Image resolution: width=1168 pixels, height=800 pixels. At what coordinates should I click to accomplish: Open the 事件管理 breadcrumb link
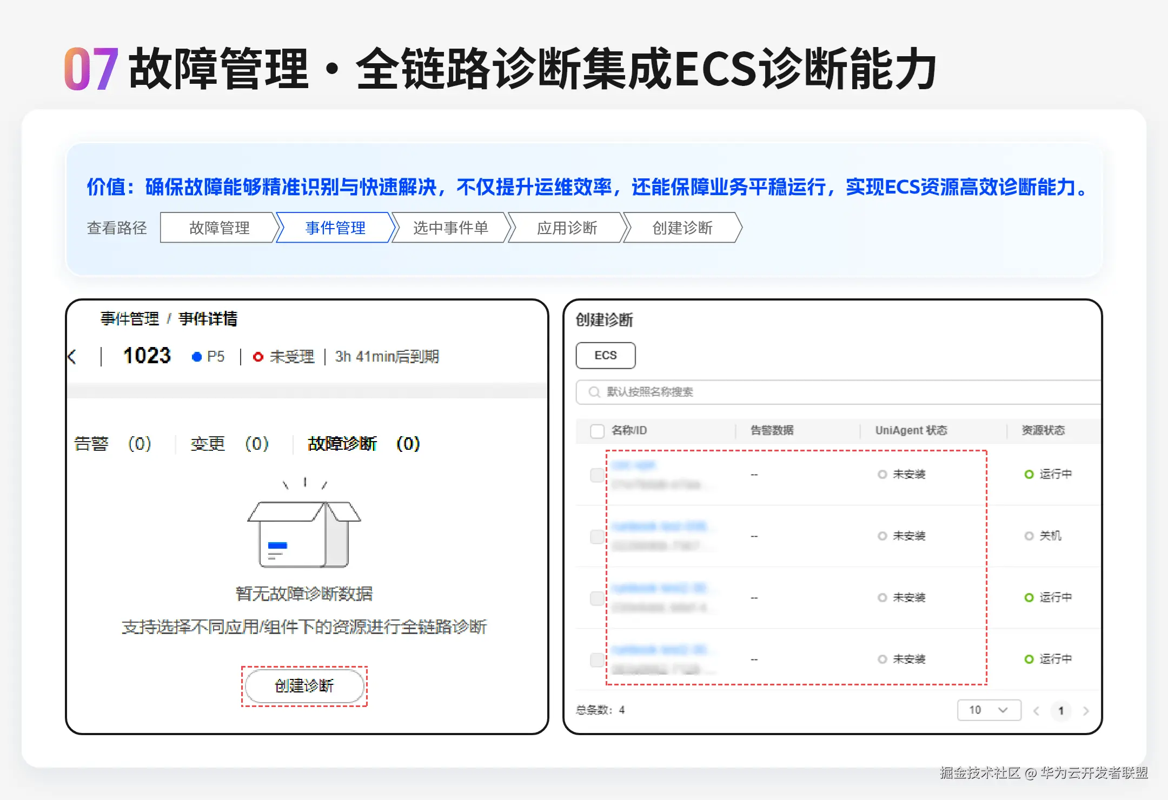130,319
